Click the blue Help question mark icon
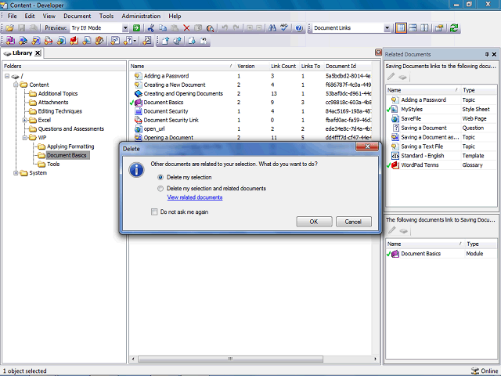The image size is (501, 376). pos(299,28)
